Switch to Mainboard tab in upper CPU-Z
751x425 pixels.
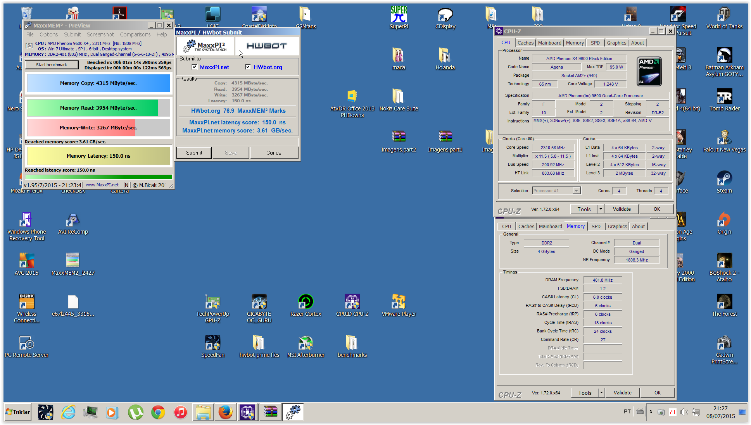pos(549,43)
